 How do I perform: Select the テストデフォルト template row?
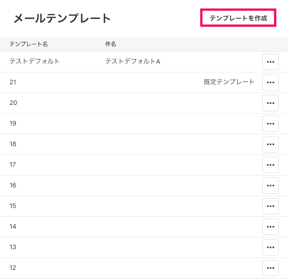pyautogui.click(x=35, y=61)
